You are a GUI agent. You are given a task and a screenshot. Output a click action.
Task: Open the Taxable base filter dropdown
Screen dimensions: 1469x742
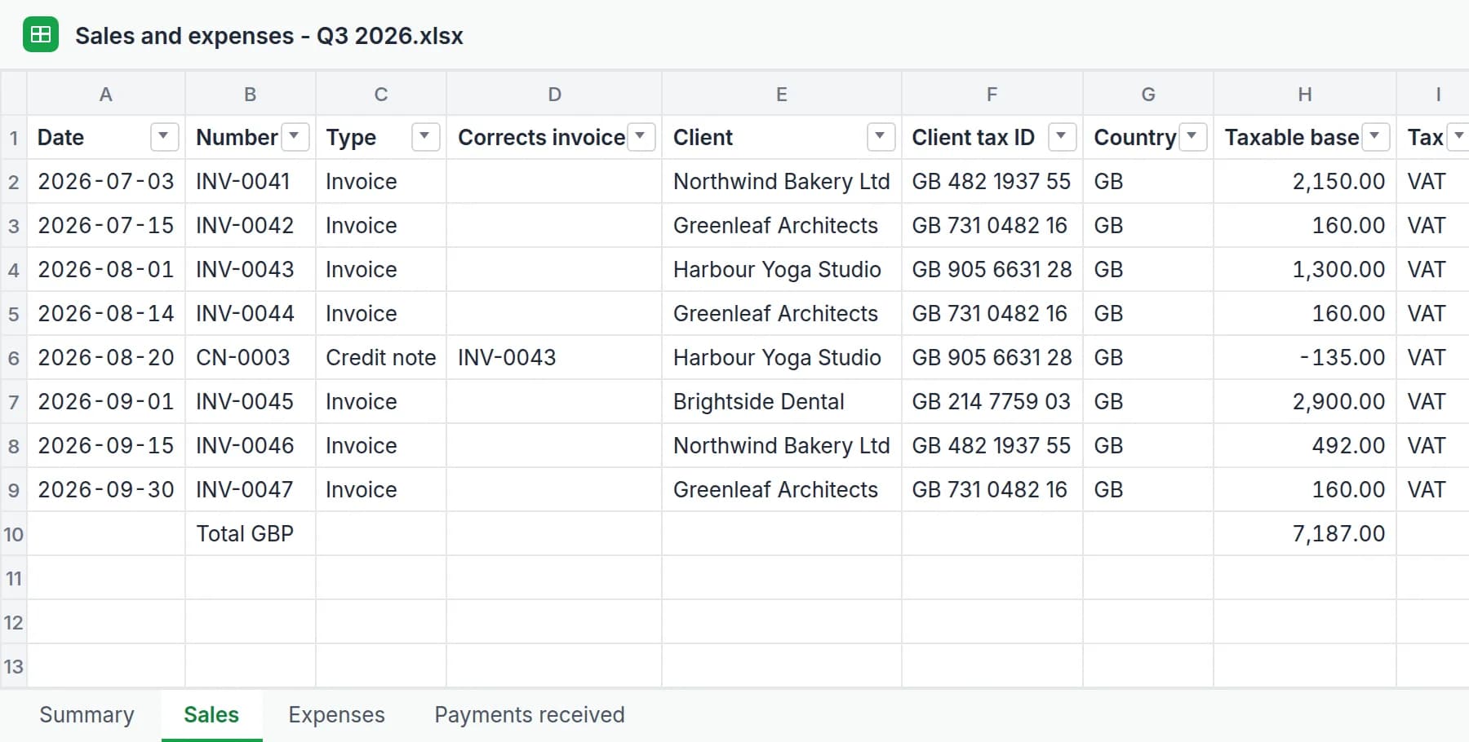pos(1375,136)
